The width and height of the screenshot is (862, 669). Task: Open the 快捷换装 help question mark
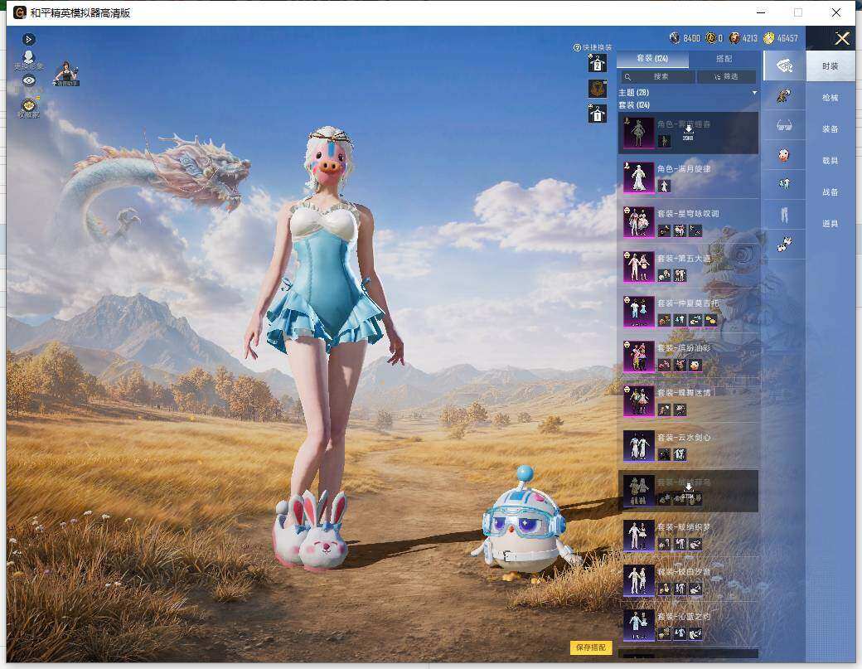[x=577, y=48]
